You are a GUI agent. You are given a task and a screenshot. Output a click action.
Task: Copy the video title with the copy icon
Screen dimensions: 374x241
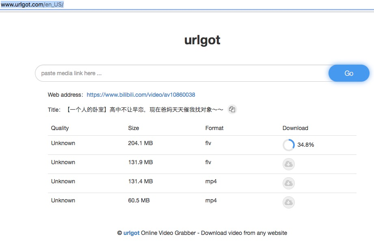pyautogui.click(x=232, y=109)
